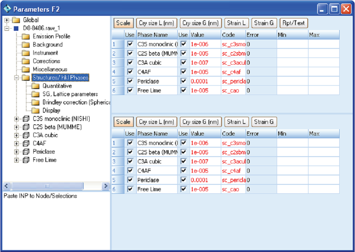Click the Code column header in bottom table
Screen dimensions: 355x252
pyautogui.click(x=233, y=134)
